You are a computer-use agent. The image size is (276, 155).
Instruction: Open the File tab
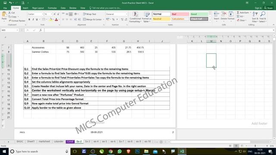[x=5, y=8]
